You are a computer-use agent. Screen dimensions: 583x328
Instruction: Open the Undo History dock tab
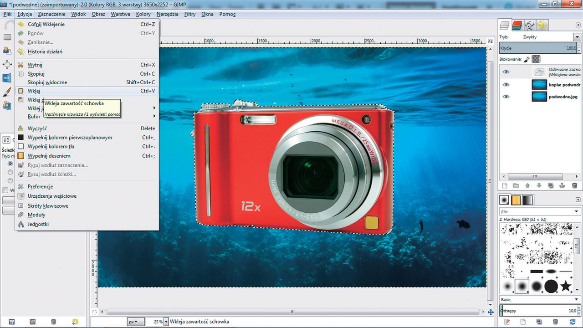tap(542, 25)
